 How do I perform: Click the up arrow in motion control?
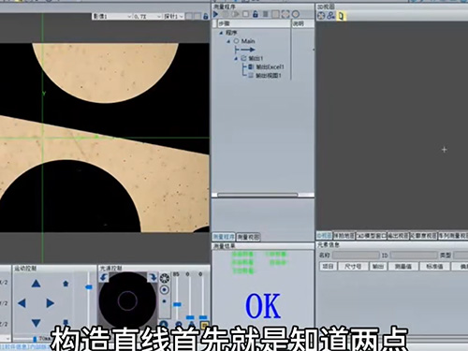pyautogui.click(x=37, y=284)
